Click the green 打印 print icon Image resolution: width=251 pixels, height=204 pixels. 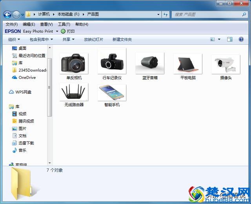(x=63, y=31)
